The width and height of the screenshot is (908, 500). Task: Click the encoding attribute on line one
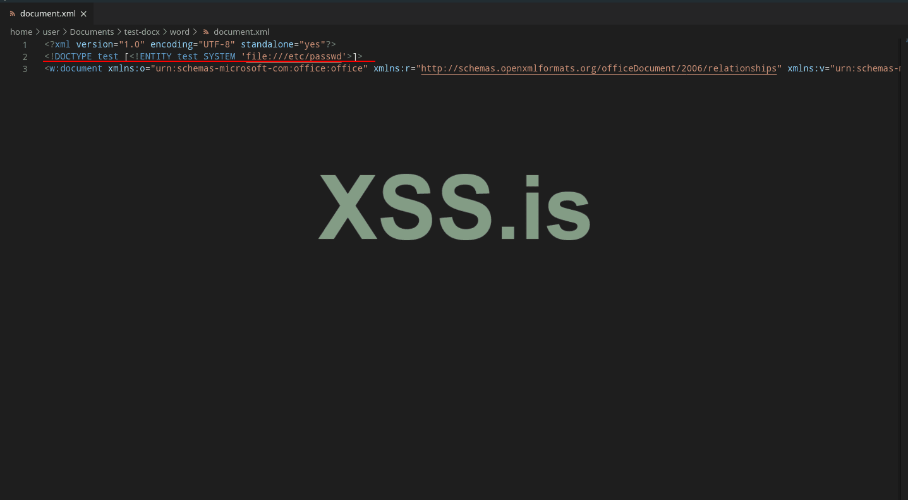coord(171,45)
